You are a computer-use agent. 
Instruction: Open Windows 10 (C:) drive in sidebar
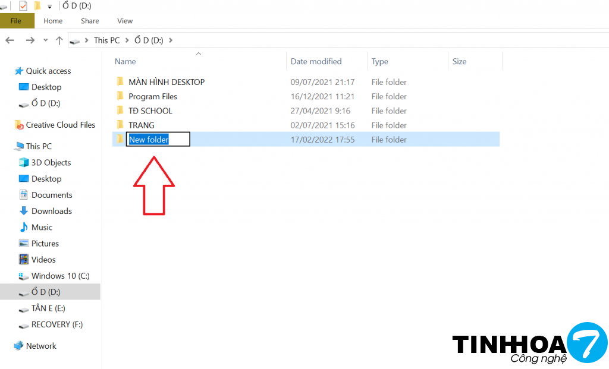coord(60,276)
